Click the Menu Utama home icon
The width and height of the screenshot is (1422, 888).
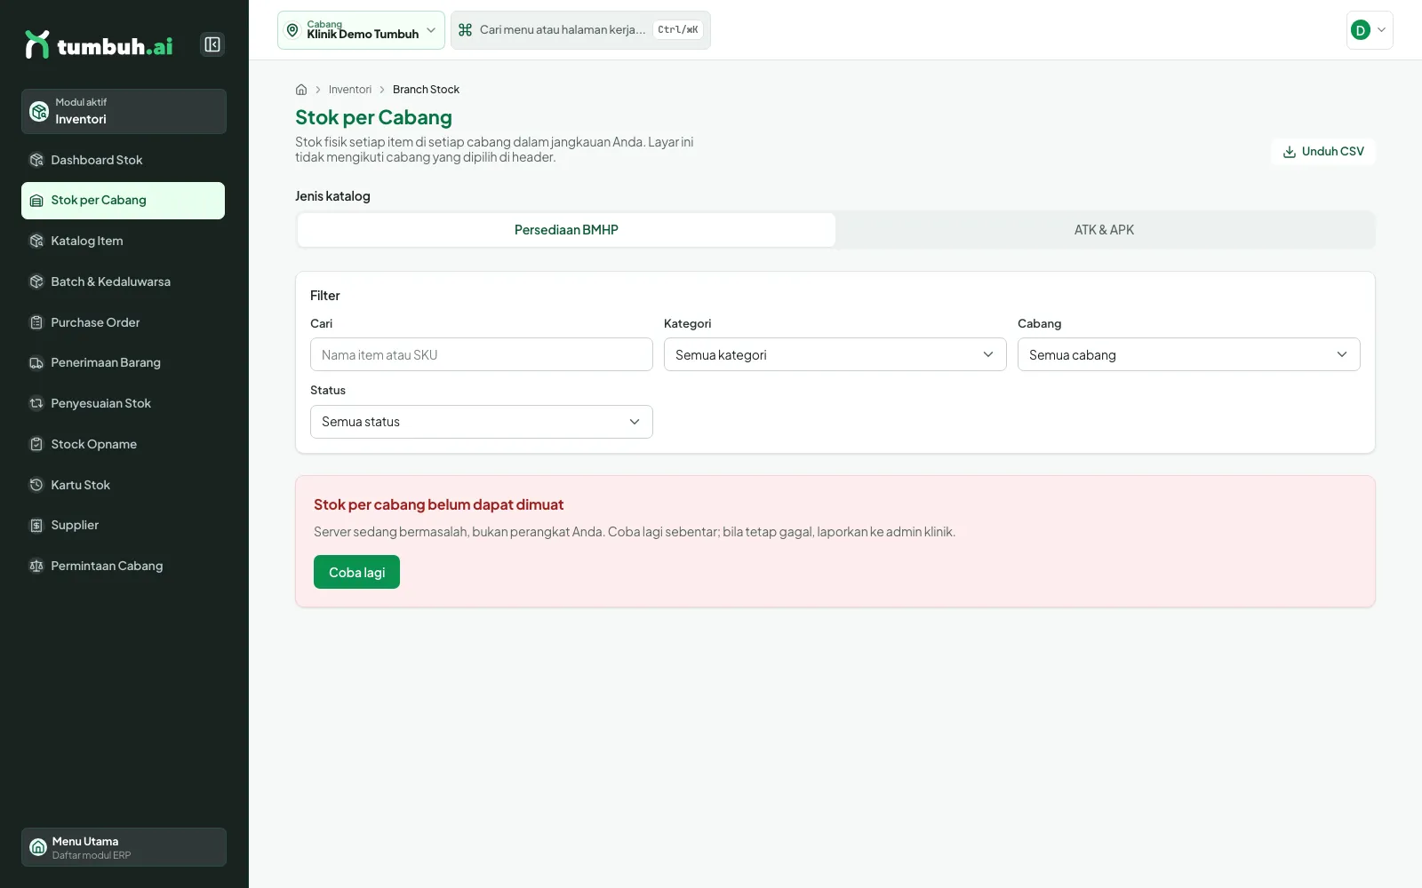[x=38, y=847]
